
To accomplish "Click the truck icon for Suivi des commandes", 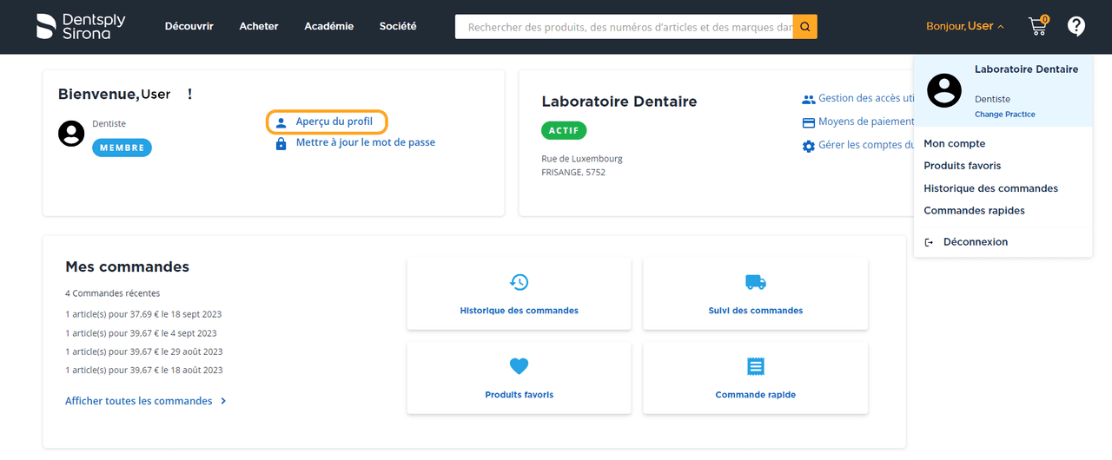I will pyautogui.click(x=755, y=282).
